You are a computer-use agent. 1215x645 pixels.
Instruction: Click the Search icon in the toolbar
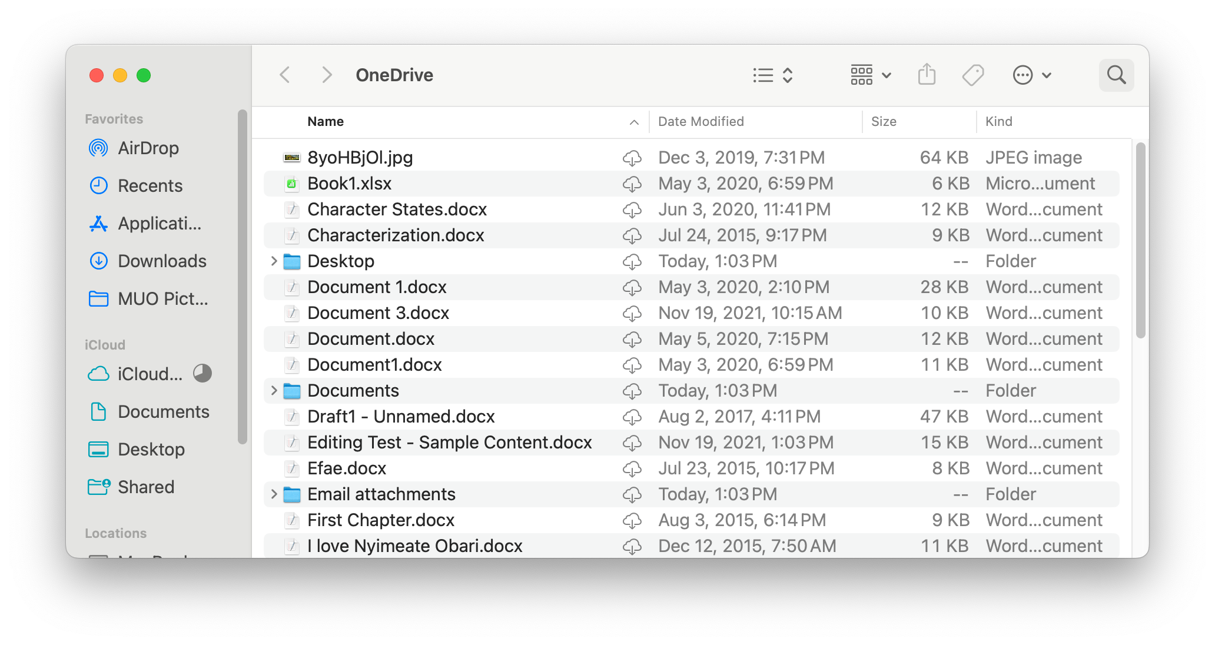click(x=1116, y=75)
